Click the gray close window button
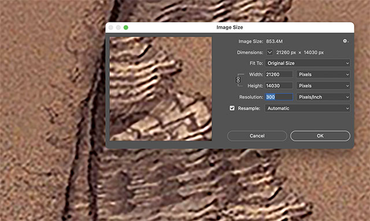This screenshot has height=221, width=370. coord(111,28)
